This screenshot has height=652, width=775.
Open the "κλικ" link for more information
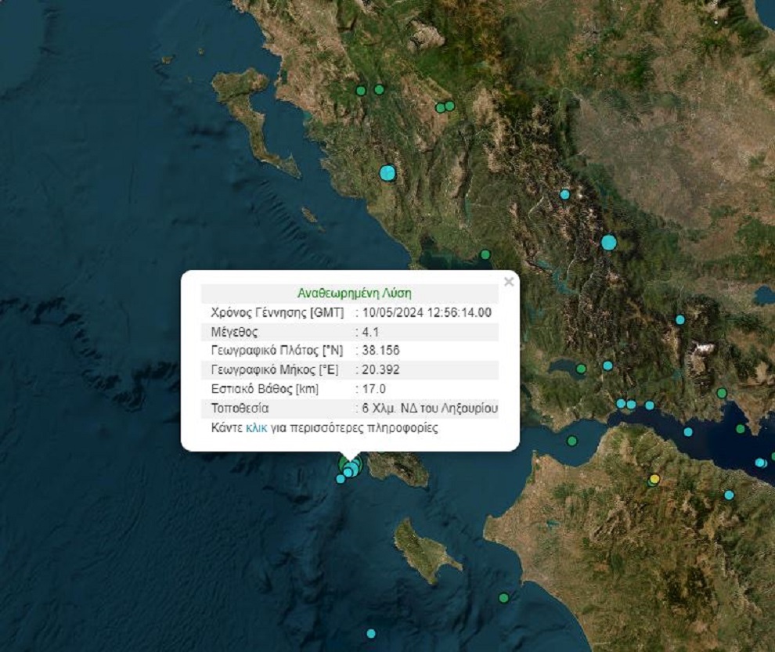[x=257, y=429]
